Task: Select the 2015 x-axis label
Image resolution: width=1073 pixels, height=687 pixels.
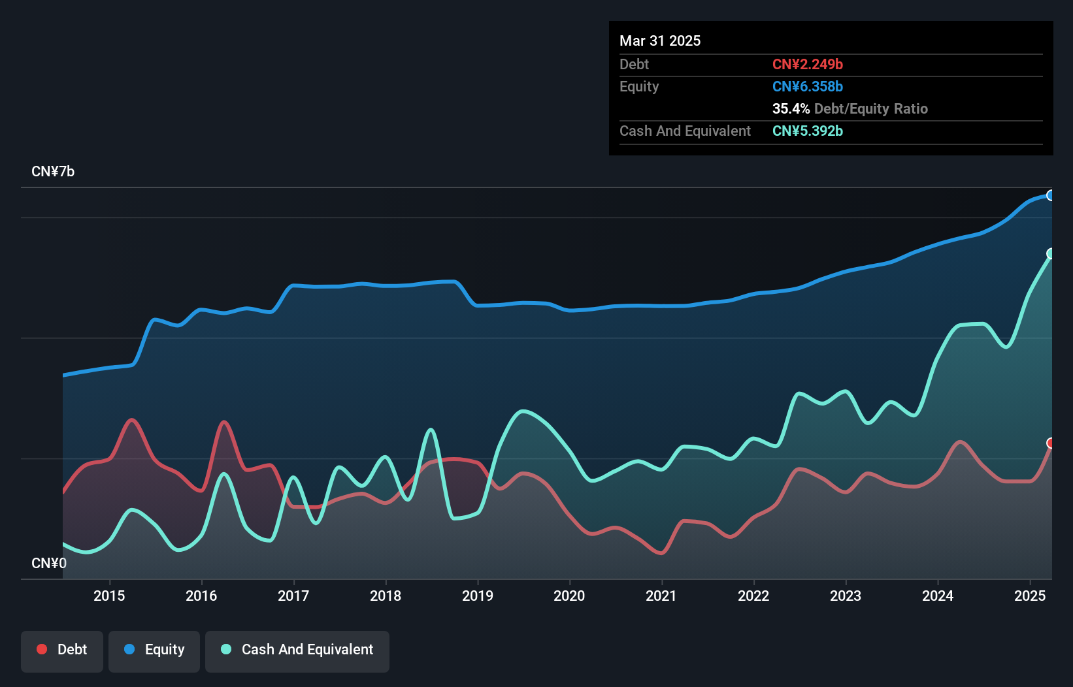Action: tap(109, 596)
